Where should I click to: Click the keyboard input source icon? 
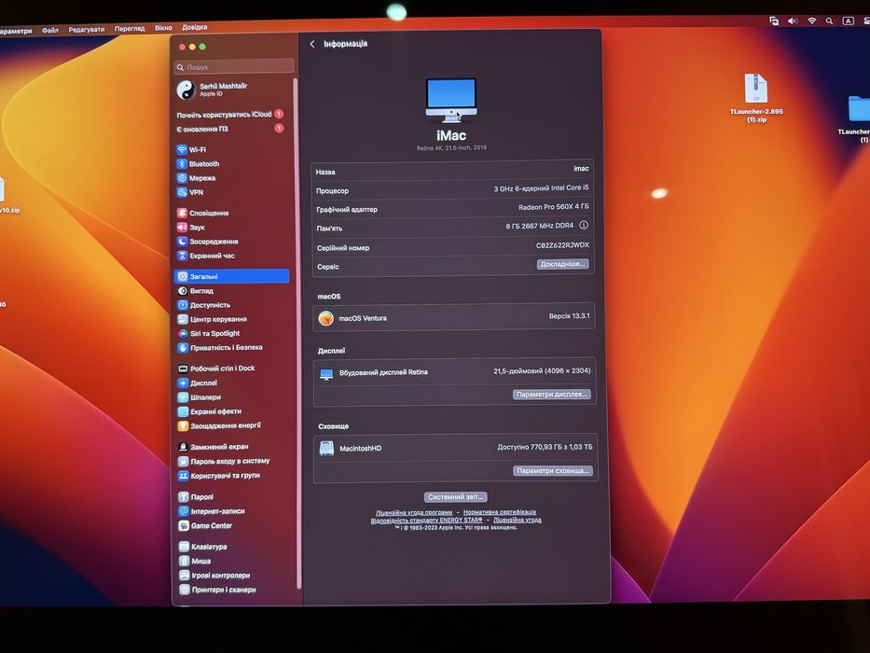[849, 21]
